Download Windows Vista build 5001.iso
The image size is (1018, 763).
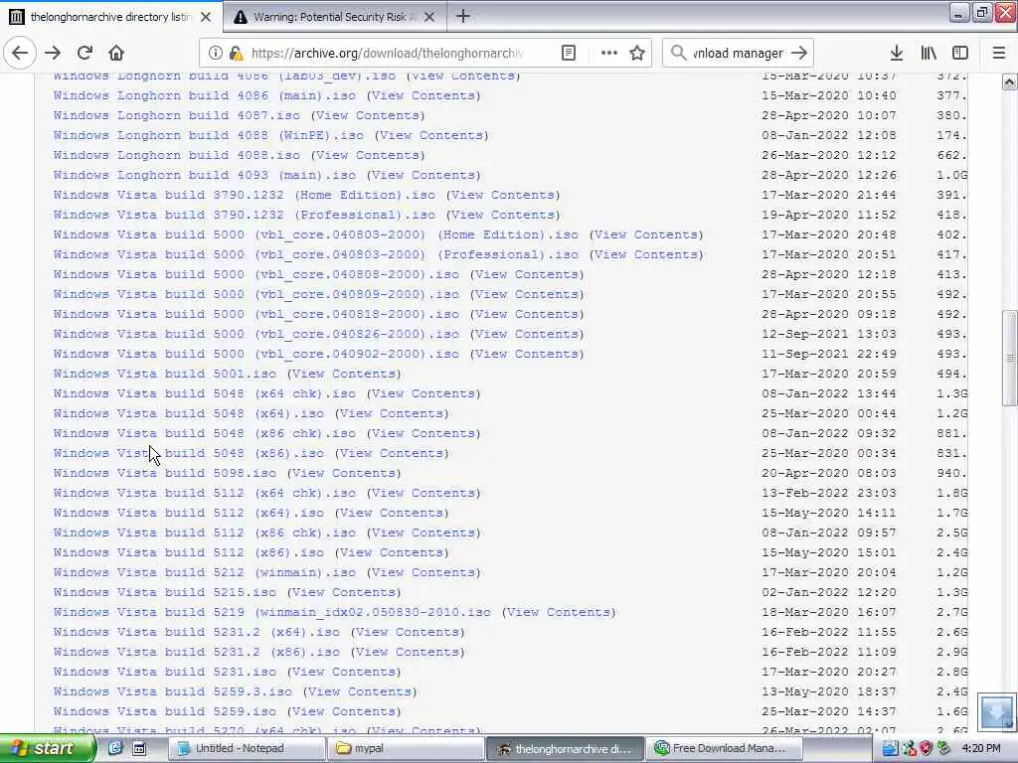coord(165,374)
